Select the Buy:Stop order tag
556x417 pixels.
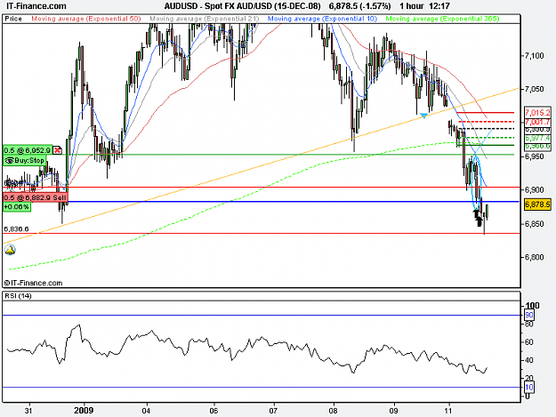coord(25,161)
